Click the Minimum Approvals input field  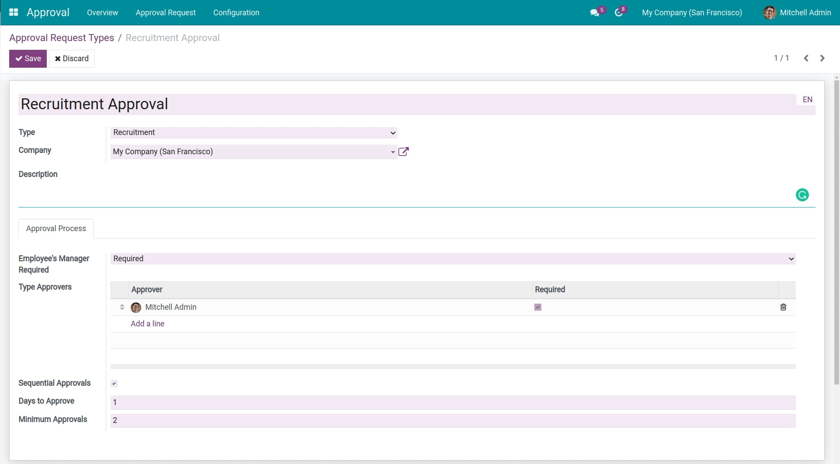[453, 420]
